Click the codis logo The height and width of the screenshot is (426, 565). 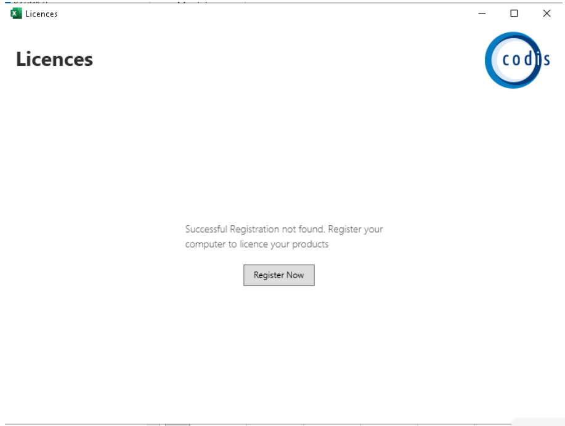[x=517, y=60]
